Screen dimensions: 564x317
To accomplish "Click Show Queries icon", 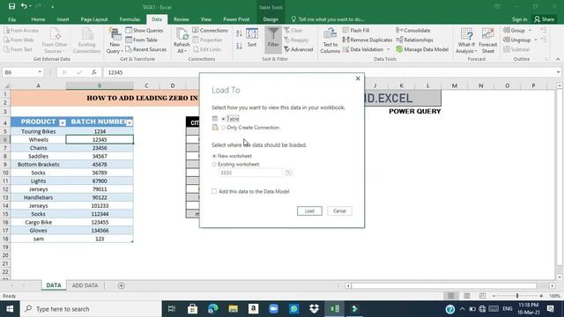I will (129, 31).
